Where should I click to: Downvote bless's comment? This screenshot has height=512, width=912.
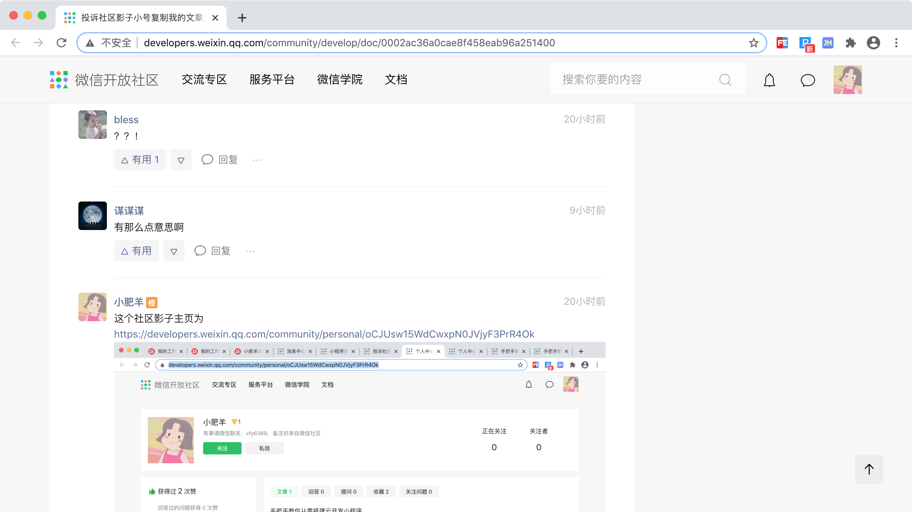pos(181,160)
